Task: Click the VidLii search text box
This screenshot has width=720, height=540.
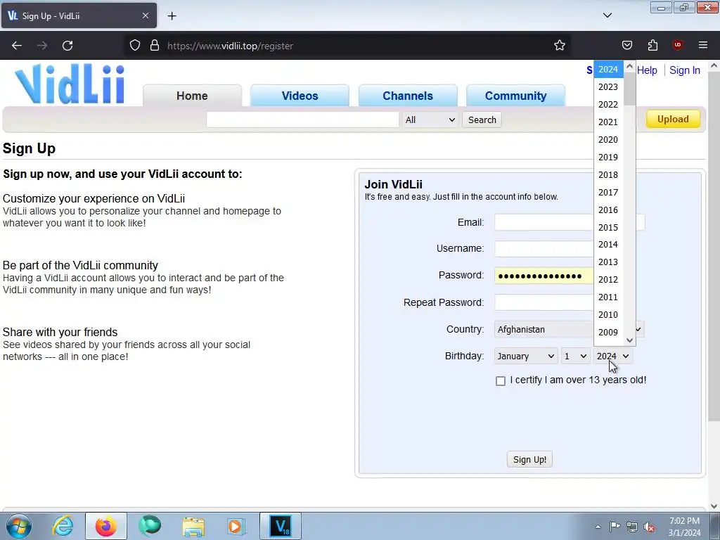Action: [302, 120]
